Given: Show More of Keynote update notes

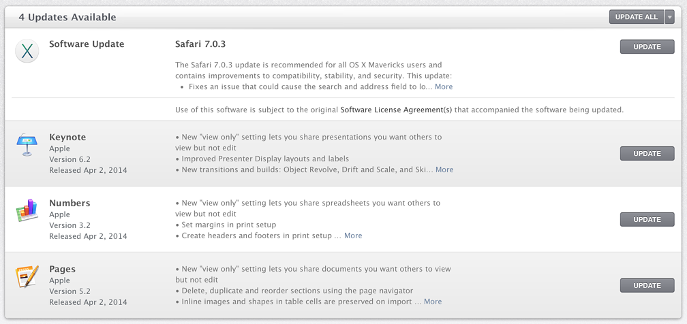Looking at the screenshot, I should pyautogui.click(x=444, y=169).
